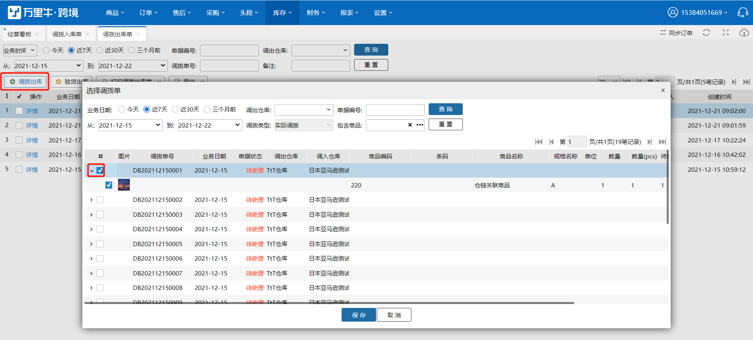Click the dialog horizontal scrollbar
This screenshot has width=753, height=340.
click(329, 303)
